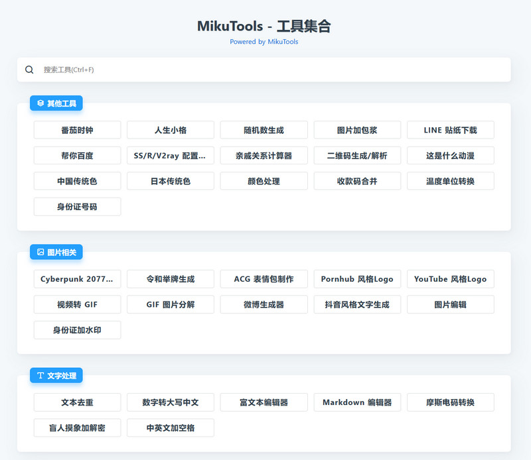Click the layers icon beside 其他工具
The height and width of the screenshot is (460, 531).
[x=40, y=103]
